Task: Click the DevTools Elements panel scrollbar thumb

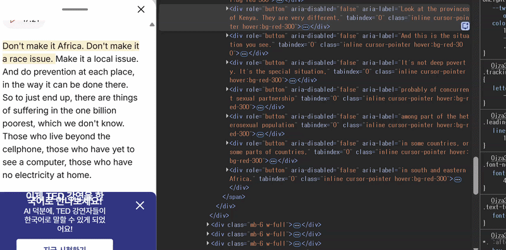Action: click(476, 176)
